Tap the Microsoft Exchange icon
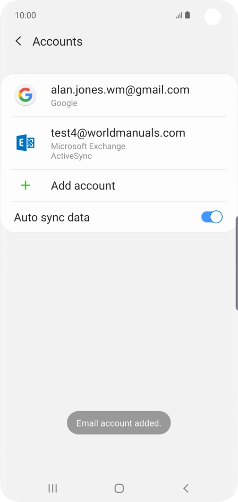The image size is (238, 502). (x=25, y=143)
